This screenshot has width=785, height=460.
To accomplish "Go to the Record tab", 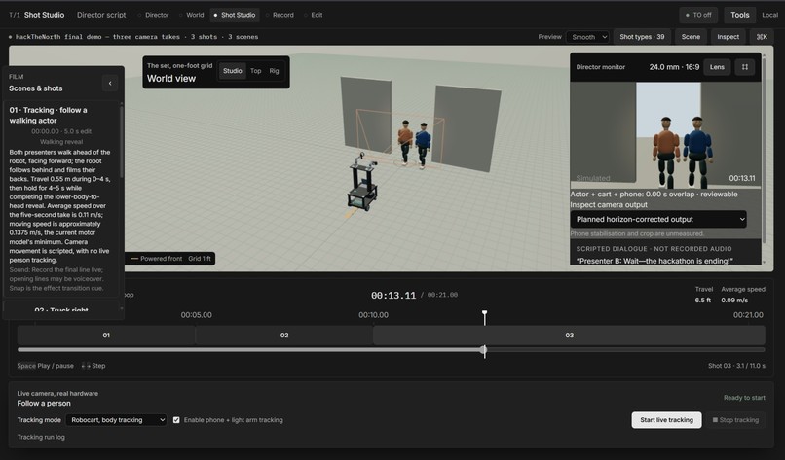I will (280, 15).
